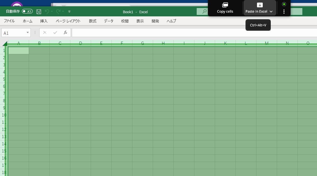The height and width of the screenshot is (176, 317).
Task: Switch to the 校閲 ribbon tab
Action: pyautogui.click(x=125, y=21)
